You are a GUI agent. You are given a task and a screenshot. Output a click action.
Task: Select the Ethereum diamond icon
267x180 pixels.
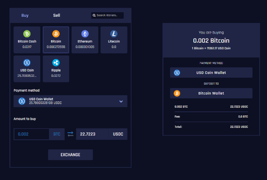point(85,34)
